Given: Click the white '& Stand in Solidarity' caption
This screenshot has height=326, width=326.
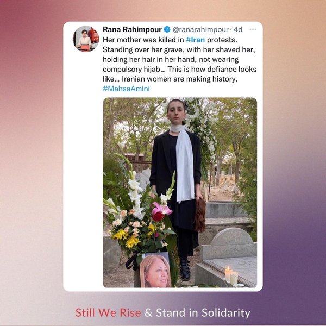Looking at the screenshot, I should click(198, 313).
